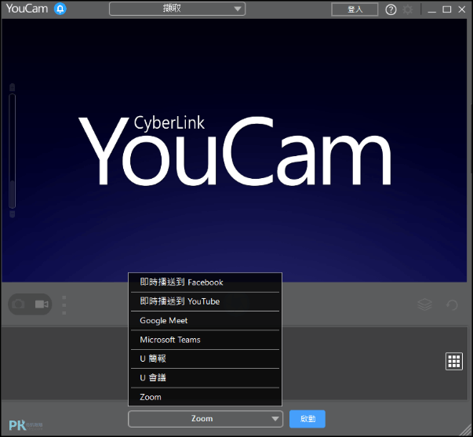Maximize the YouCam window
The image size is (473, 437).
(x=447, y=9)
